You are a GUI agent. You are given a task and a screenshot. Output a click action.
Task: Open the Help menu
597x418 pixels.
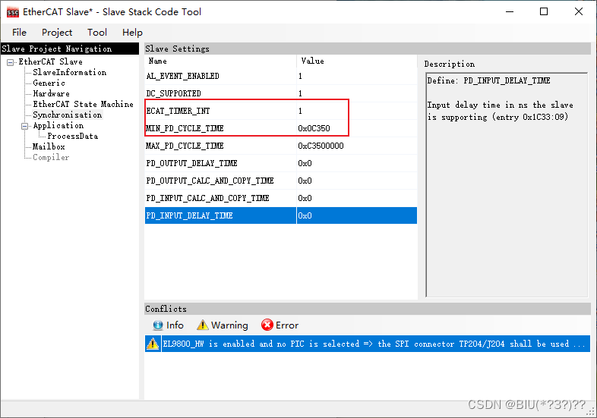[132, 33]
